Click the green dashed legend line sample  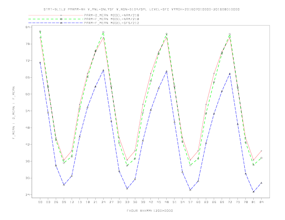point(56,19)
